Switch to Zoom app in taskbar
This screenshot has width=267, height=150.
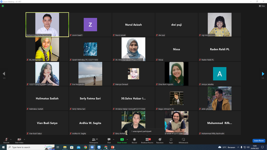click(x=92, y=147)
